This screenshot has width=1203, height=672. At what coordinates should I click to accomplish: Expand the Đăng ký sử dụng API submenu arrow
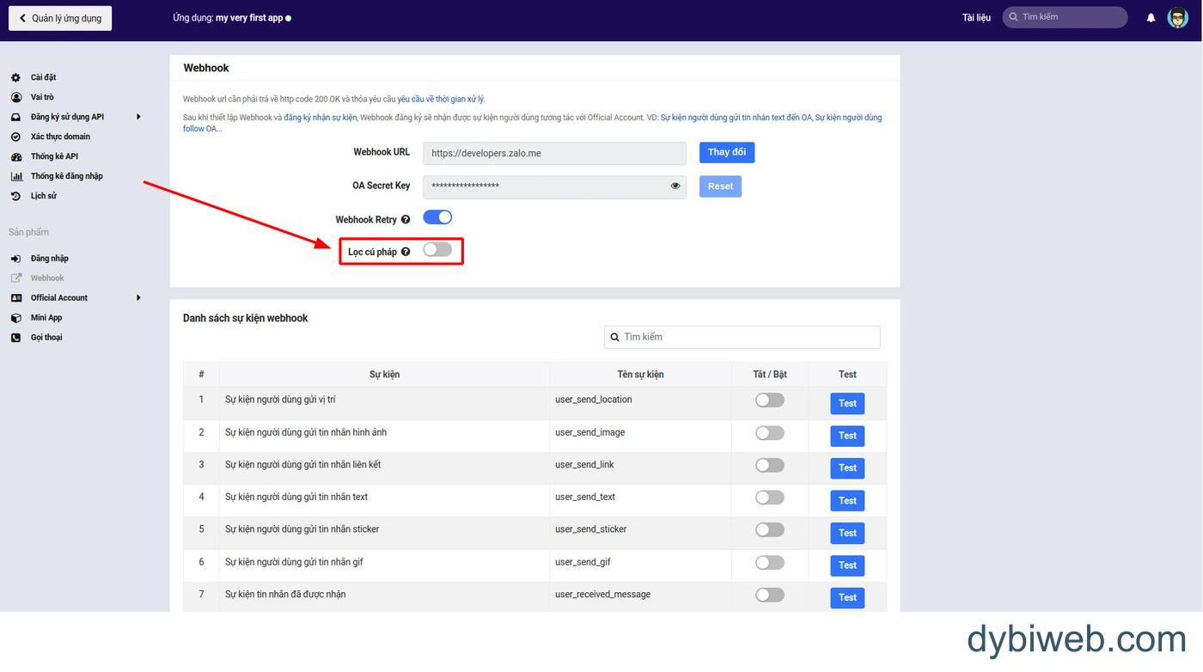[x=138, y=117]
